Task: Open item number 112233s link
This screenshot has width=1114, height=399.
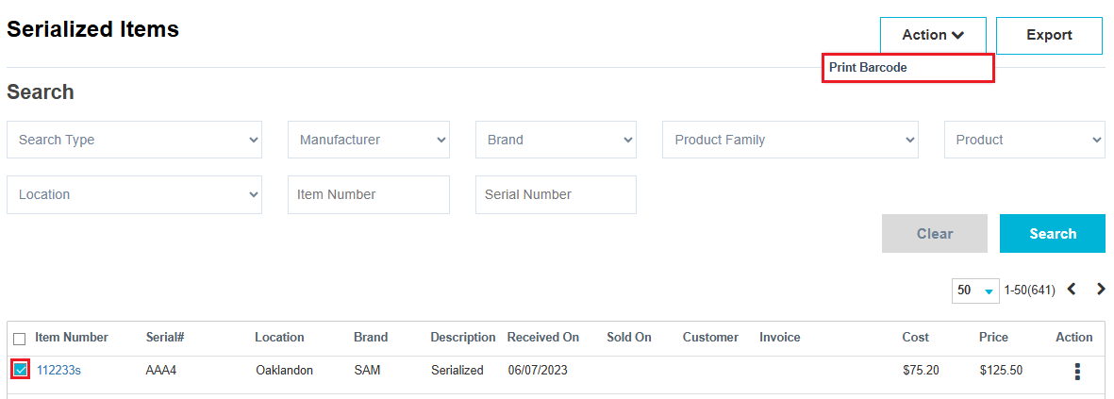Action: (58, 371)
